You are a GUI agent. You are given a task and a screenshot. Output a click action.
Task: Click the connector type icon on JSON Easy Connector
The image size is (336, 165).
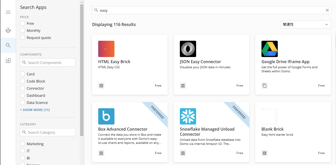pos(183,86)
